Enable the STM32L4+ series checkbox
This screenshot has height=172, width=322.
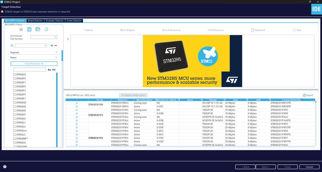15,131
